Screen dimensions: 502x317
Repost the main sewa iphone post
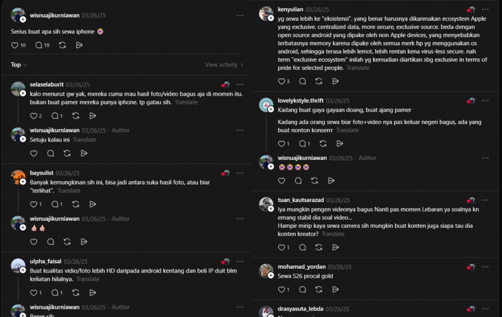pos(63,46)
